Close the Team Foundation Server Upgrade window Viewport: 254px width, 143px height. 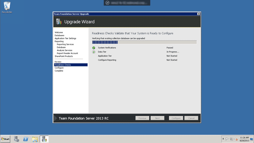pos(199,14)
